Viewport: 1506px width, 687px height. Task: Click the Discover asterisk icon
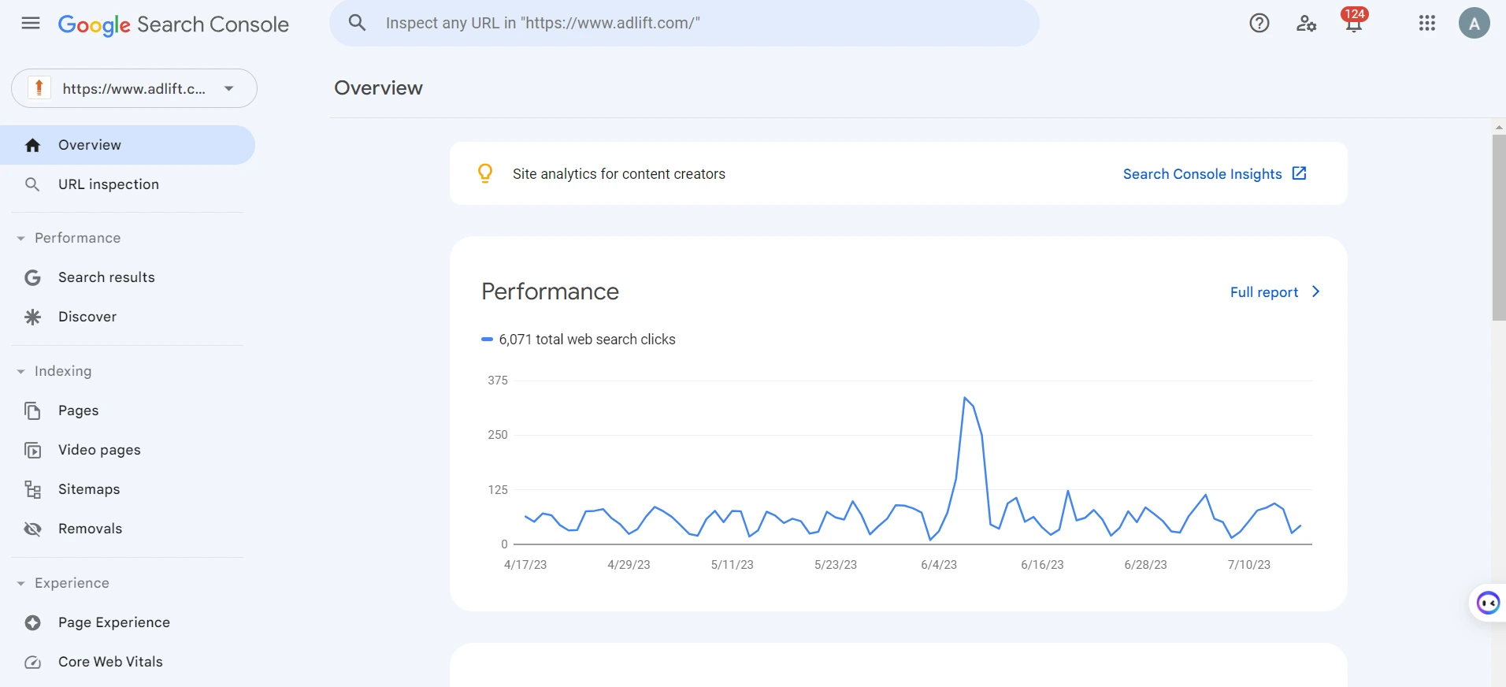coord(32,317)
